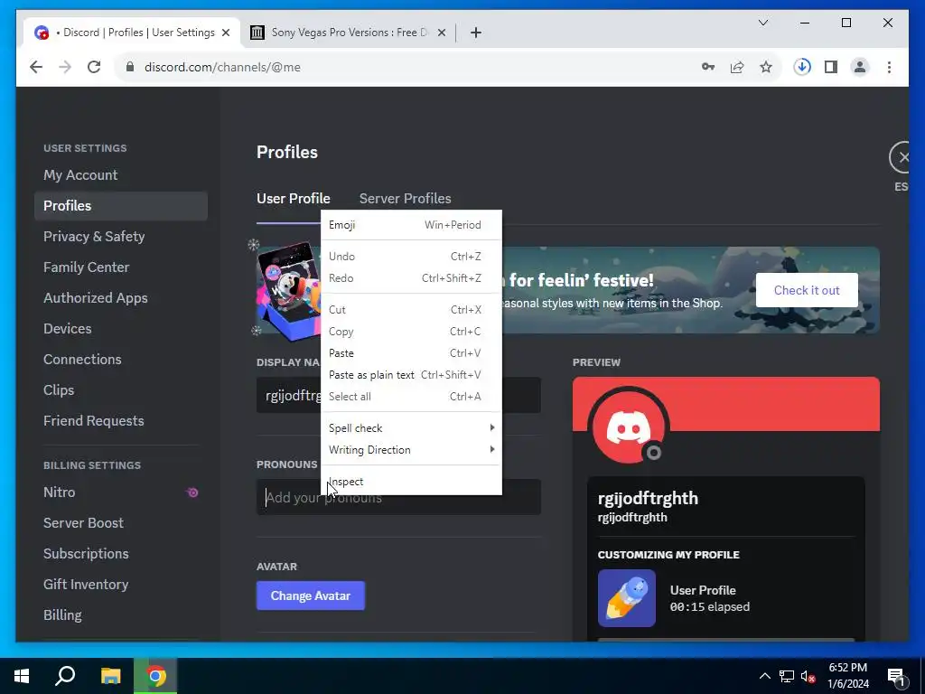The height and width of the screenshot is (694, 925).
Task: Focus the display name input field
Action: [x=398, y=396]
